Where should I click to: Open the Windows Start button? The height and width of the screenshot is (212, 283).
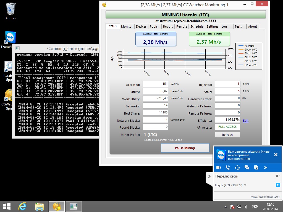pyautogui.click(x=7, y=206)
